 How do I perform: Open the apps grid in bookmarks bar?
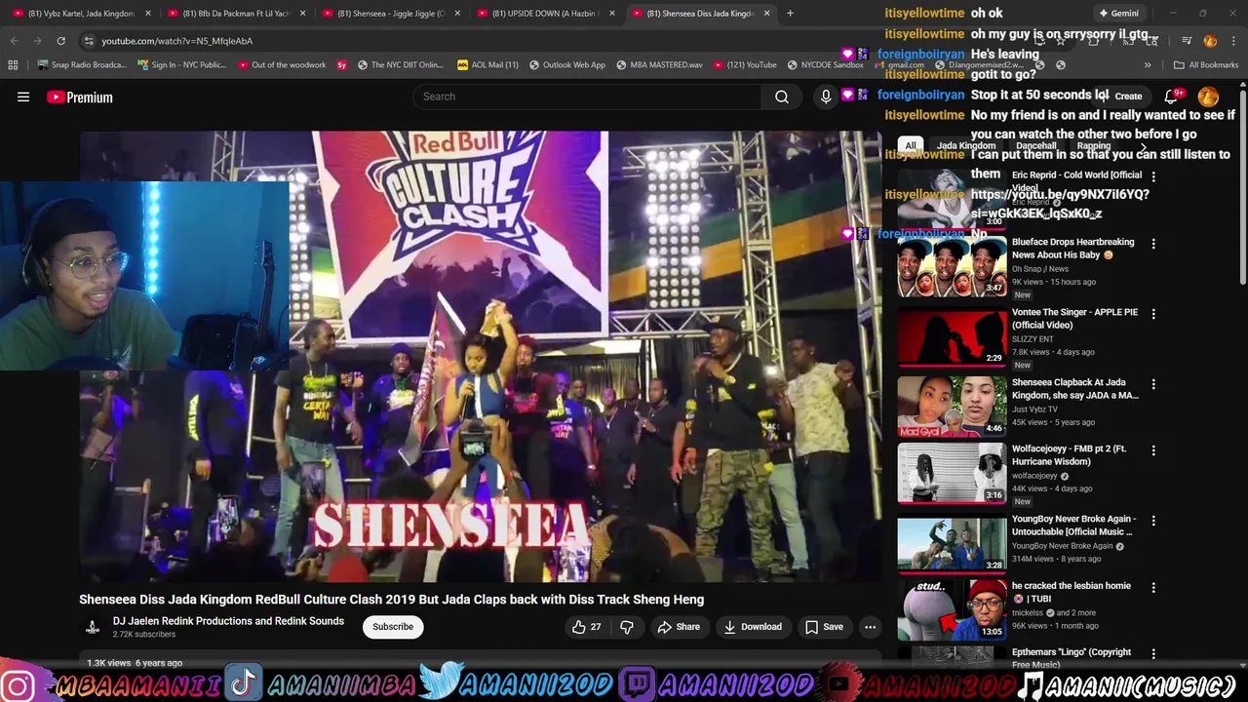[13, 64]
